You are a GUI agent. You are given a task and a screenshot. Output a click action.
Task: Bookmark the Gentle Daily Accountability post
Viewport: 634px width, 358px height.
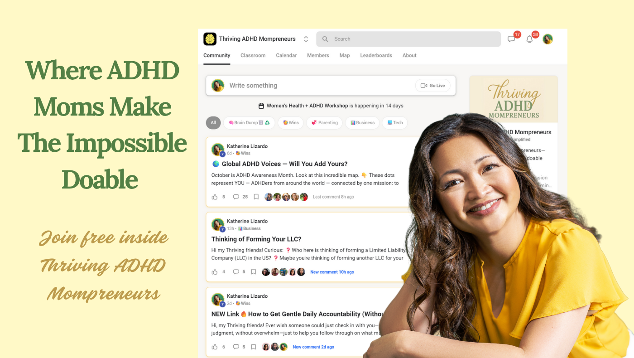point(254,347)
